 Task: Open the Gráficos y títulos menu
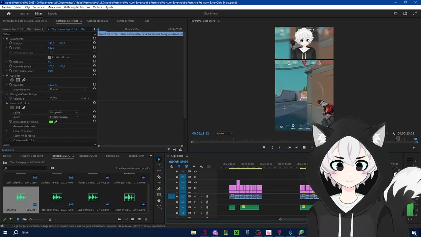pos(74,7)
